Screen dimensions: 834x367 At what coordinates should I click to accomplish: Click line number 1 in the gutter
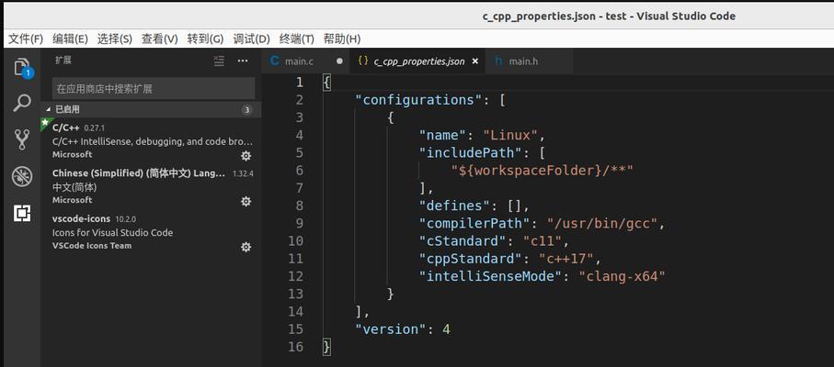(x=300, y=83)
